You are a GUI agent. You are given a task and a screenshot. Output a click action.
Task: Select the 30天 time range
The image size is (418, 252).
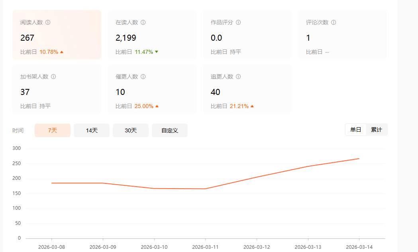tap(131, 130)
